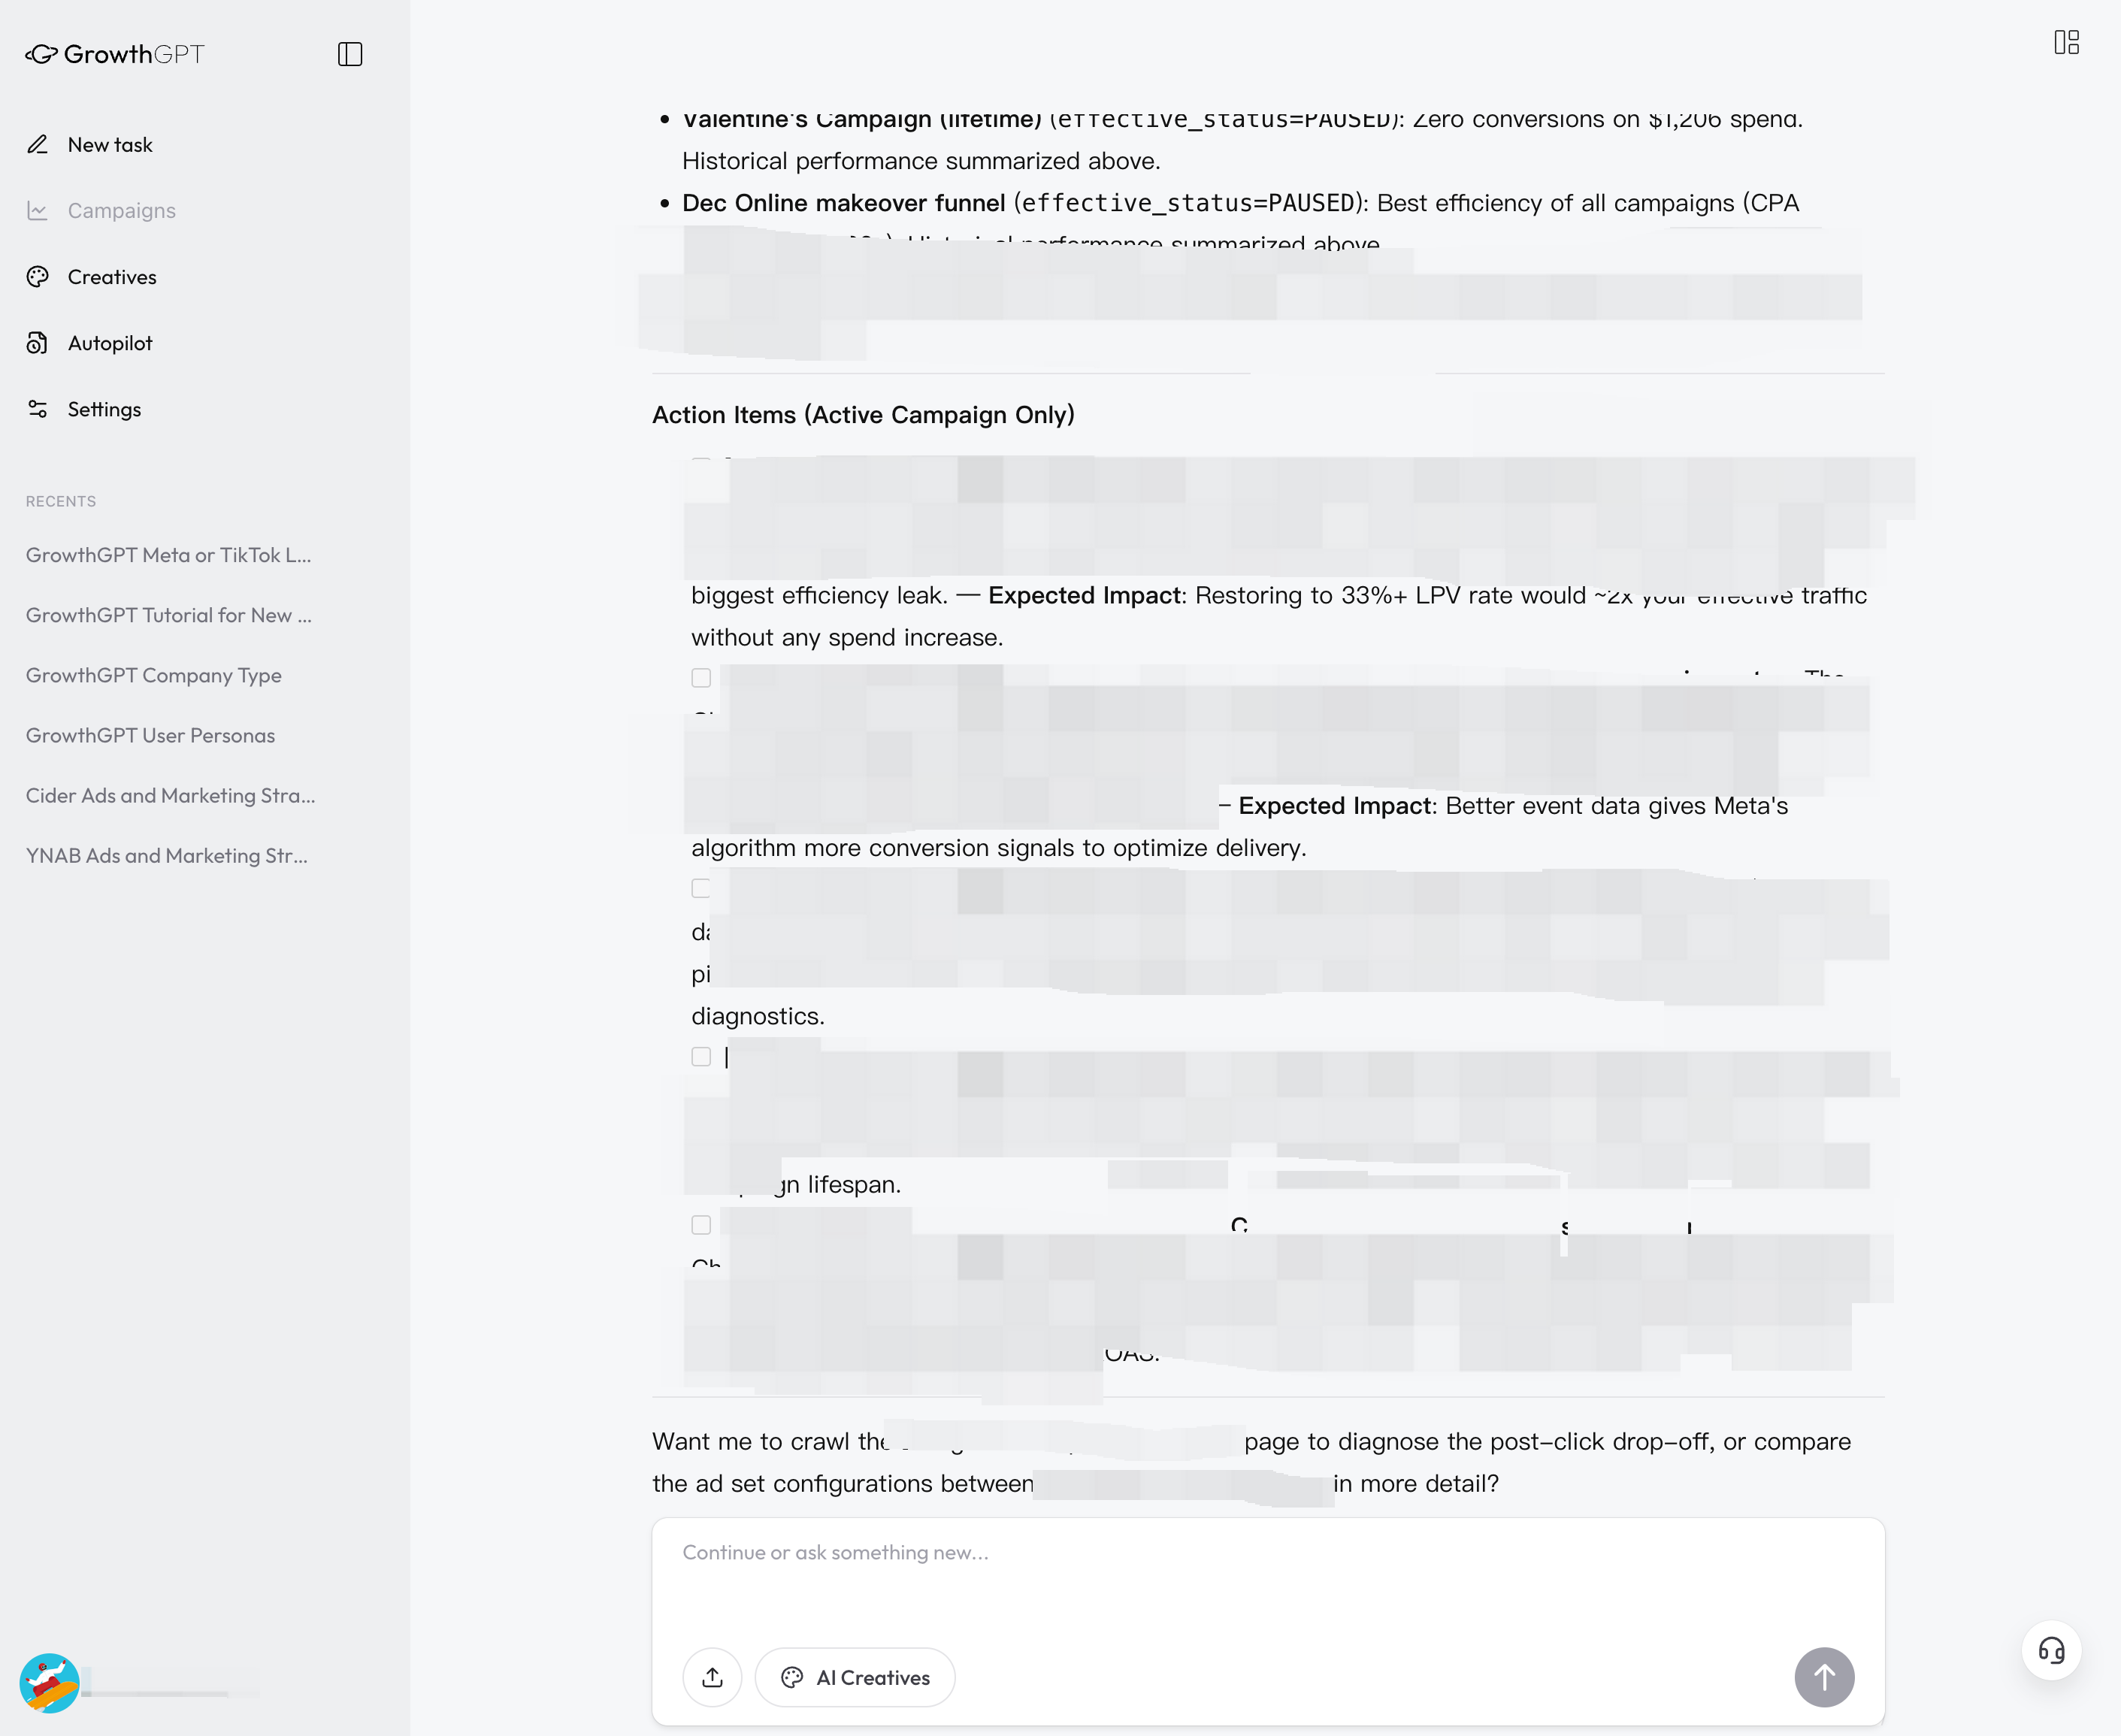This screenshot has height=1736, width=2121.
Task: Click the Autopilot icon
Action: [38, 343]
